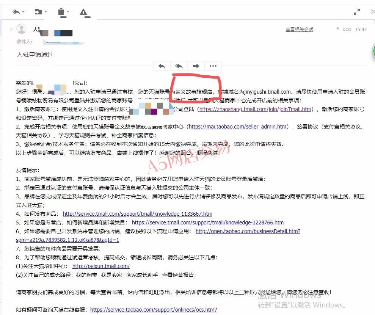Click the reply-all icon in top toolbar
This screenshot has height=315, width=375.
pyautogui.click(x=16, y=11)
